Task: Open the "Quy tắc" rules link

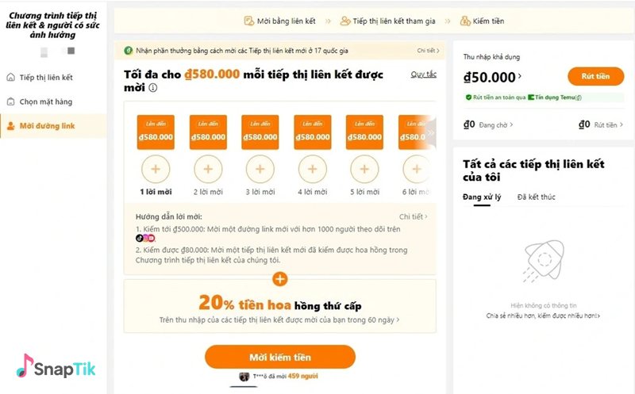Action: [x=423, y=75]
